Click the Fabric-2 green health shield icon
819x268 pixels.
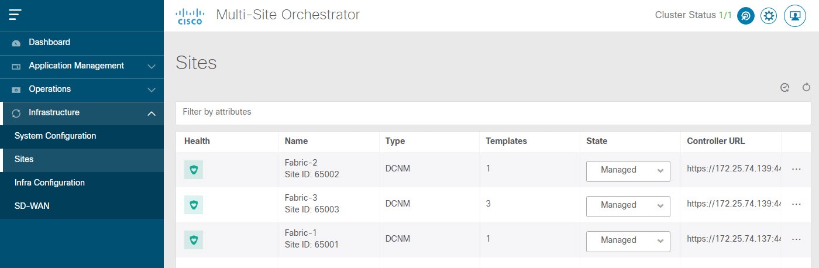(194, 170)
